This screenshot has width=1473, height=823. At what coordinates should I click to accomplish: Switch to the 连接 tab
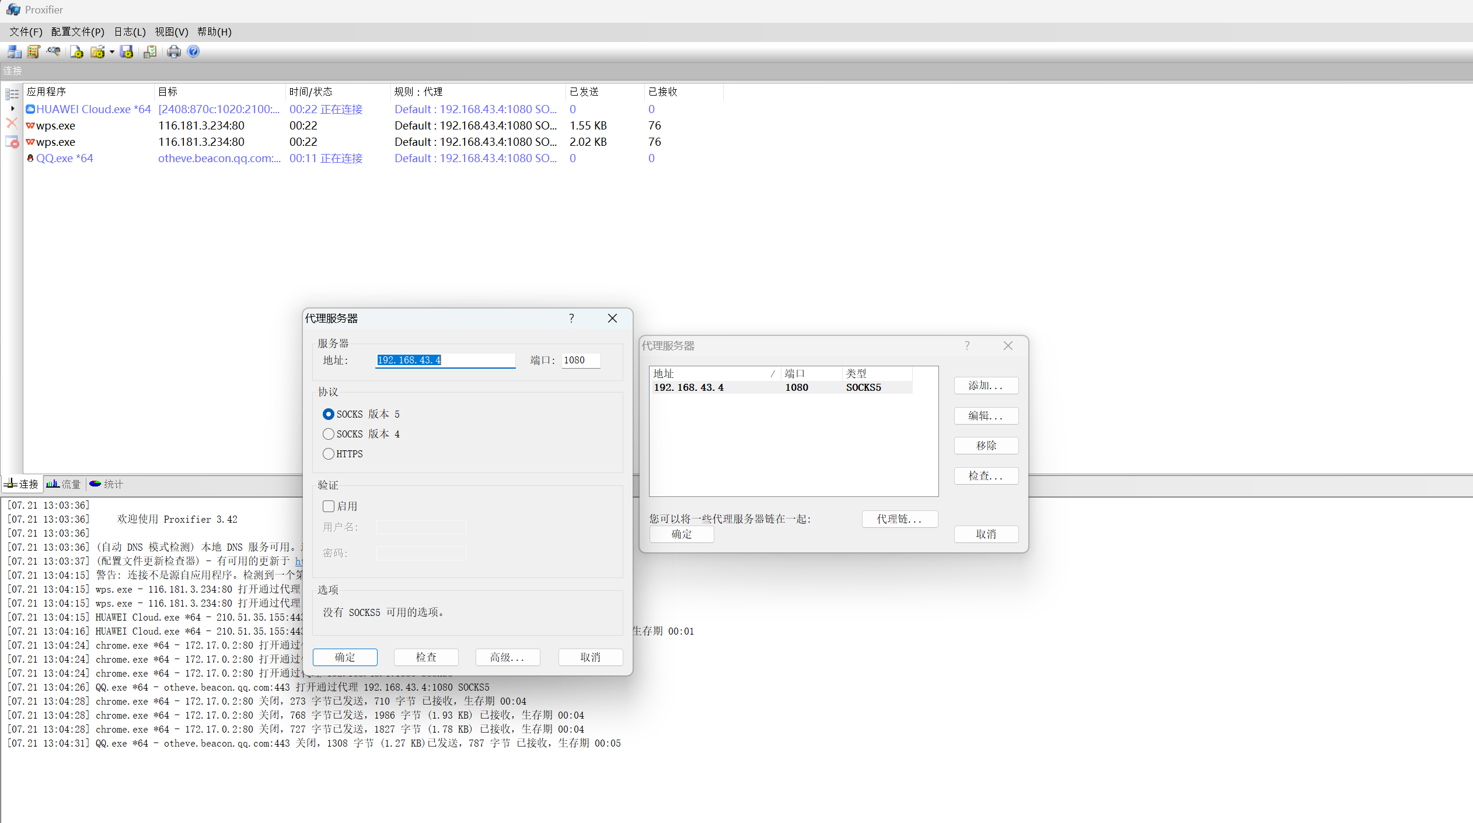(x=22, y=484)
